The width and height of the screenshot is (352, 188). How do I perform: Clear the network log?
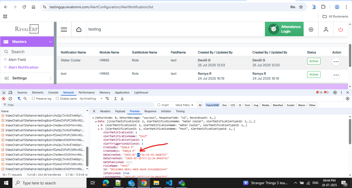coord(10,99)
